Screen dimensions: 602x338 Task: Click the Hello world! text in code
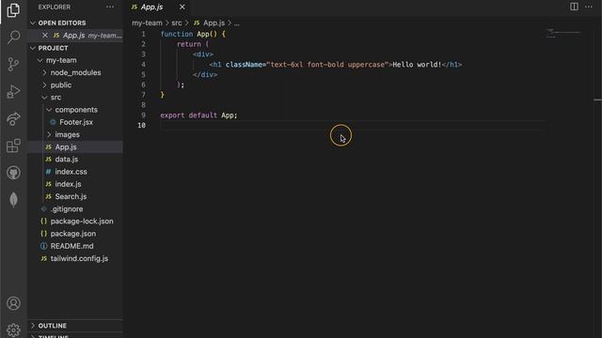[x=417, y=65]
